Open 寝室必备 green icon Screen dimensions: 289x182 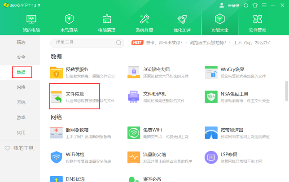click(x=134, y=179)
